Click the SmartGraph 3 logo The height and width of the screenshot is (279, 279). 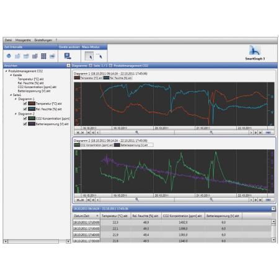[x=255, y=53]
